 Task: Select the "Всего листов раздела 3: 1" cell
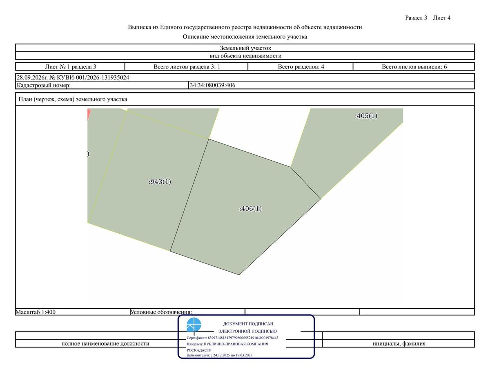(x=187, y=66)
